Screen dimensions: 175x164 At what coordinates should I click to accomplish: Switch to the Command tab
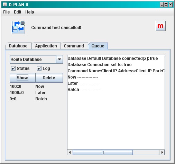74,46
